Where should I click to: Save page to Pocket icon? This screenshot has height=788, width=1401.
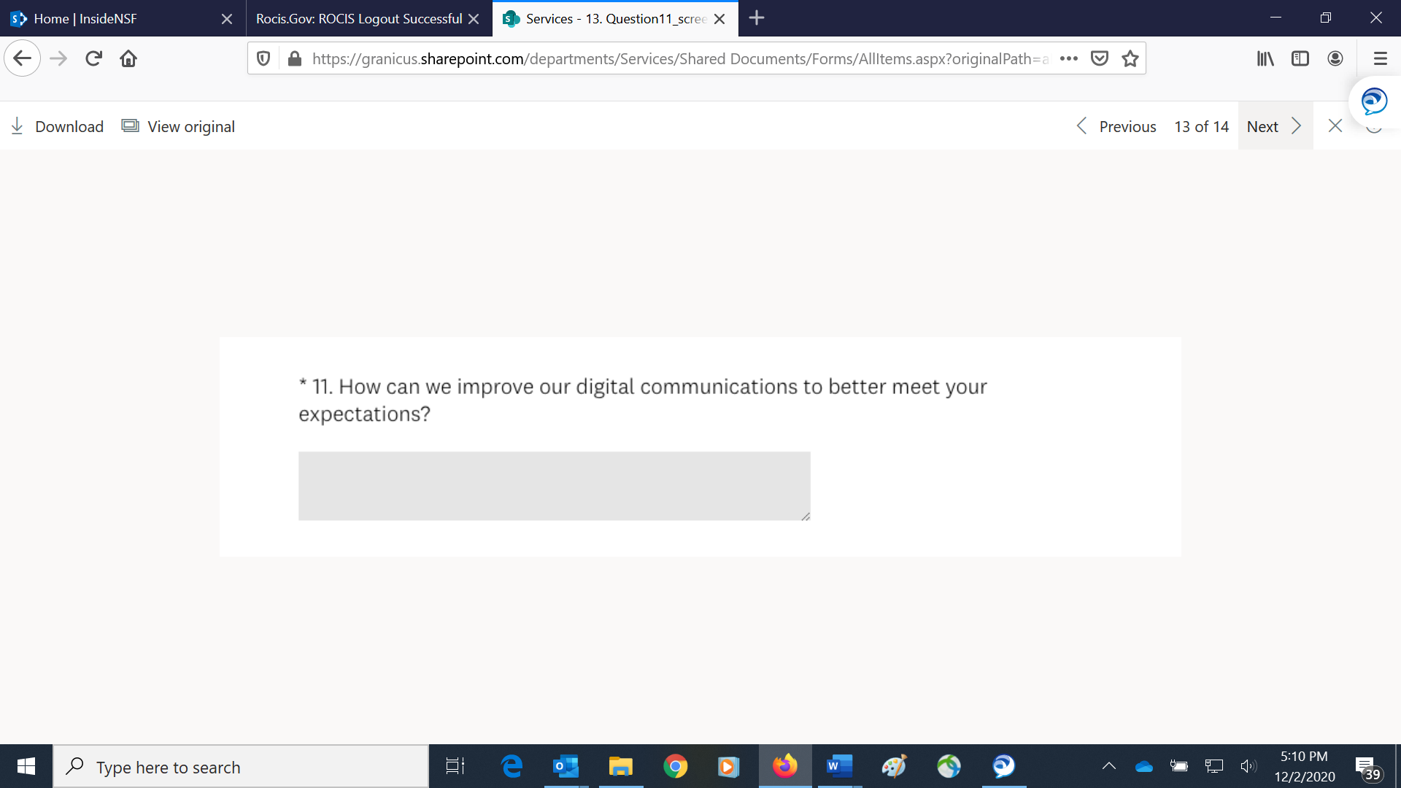[1099, 58]
